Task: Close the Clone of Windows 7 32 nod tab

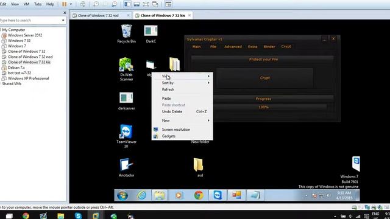Action: [x=128, y=15]
